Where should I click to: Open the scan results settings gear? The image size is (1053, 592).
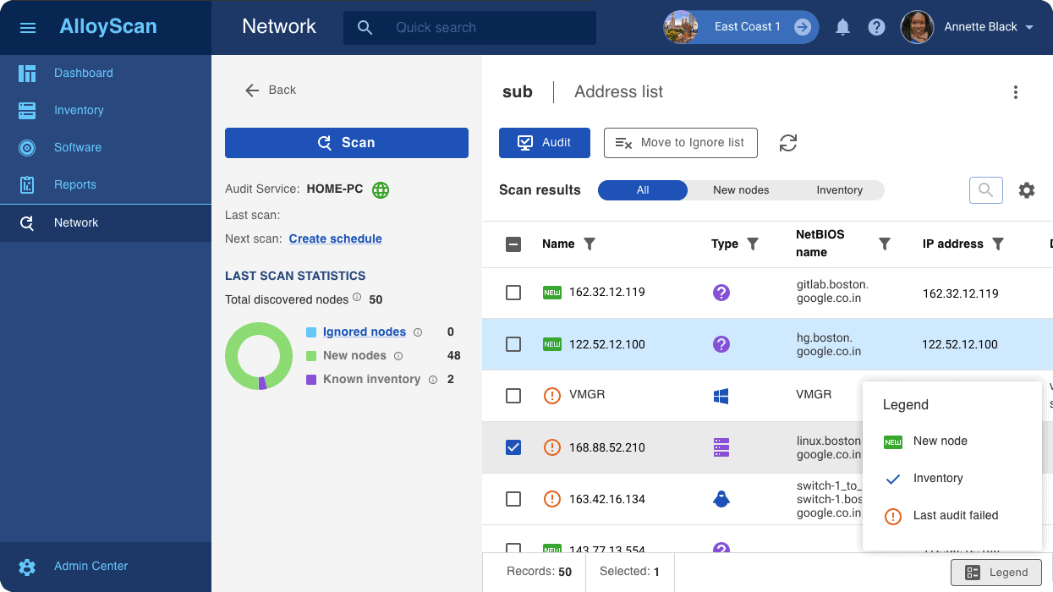click(x=1026, y=190)
